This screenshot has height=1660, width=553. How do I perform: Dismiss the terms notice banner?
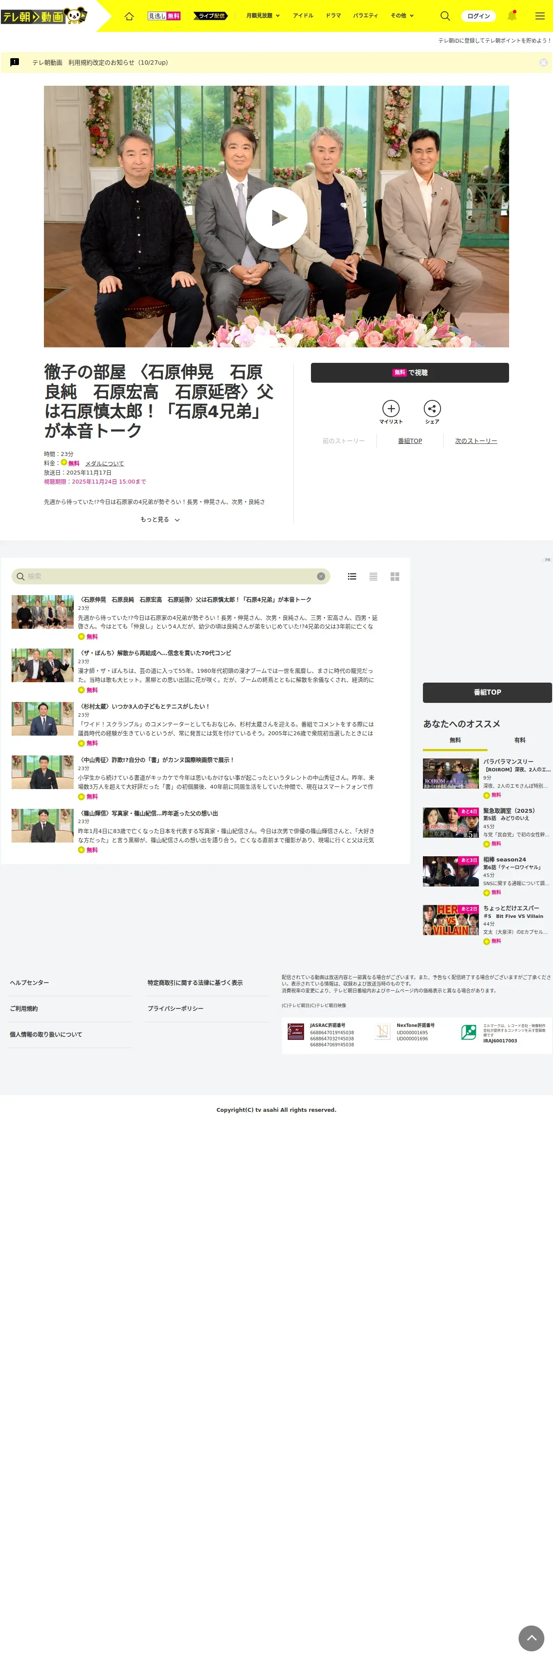click(x=544, y=62)
